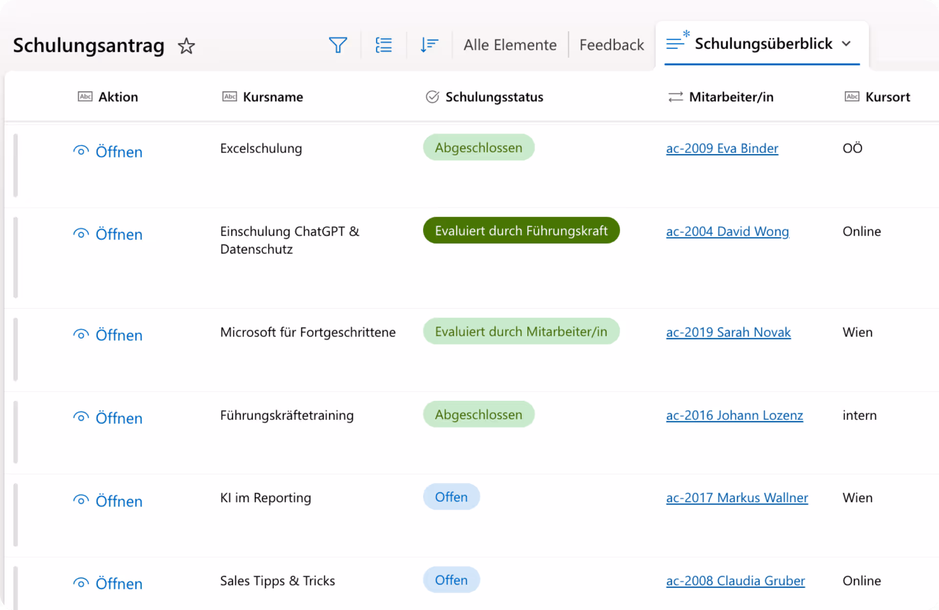
Task: Open the ac-2009 Eva Binder link
Action: click(722, 148)
